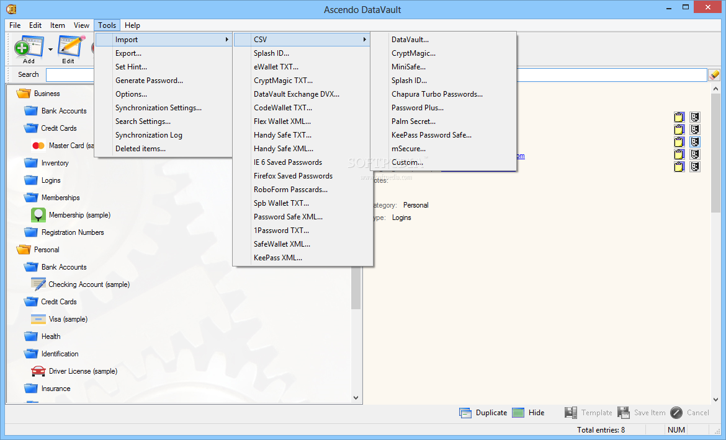This screenshot has height=440, width=726.
Task: Select Driver License (sample) car icon
Action: click(x=38, y=371)
